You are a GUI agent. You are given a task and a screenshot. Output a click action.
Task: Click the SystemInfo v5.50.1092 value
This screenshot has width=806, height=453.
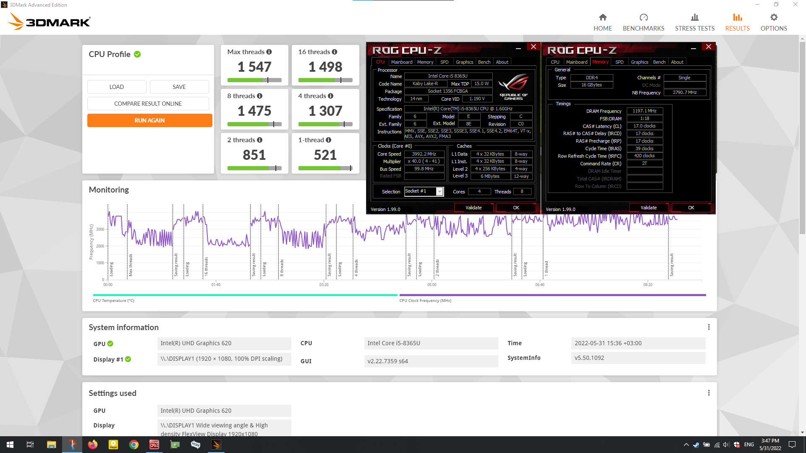click(638, 358)
